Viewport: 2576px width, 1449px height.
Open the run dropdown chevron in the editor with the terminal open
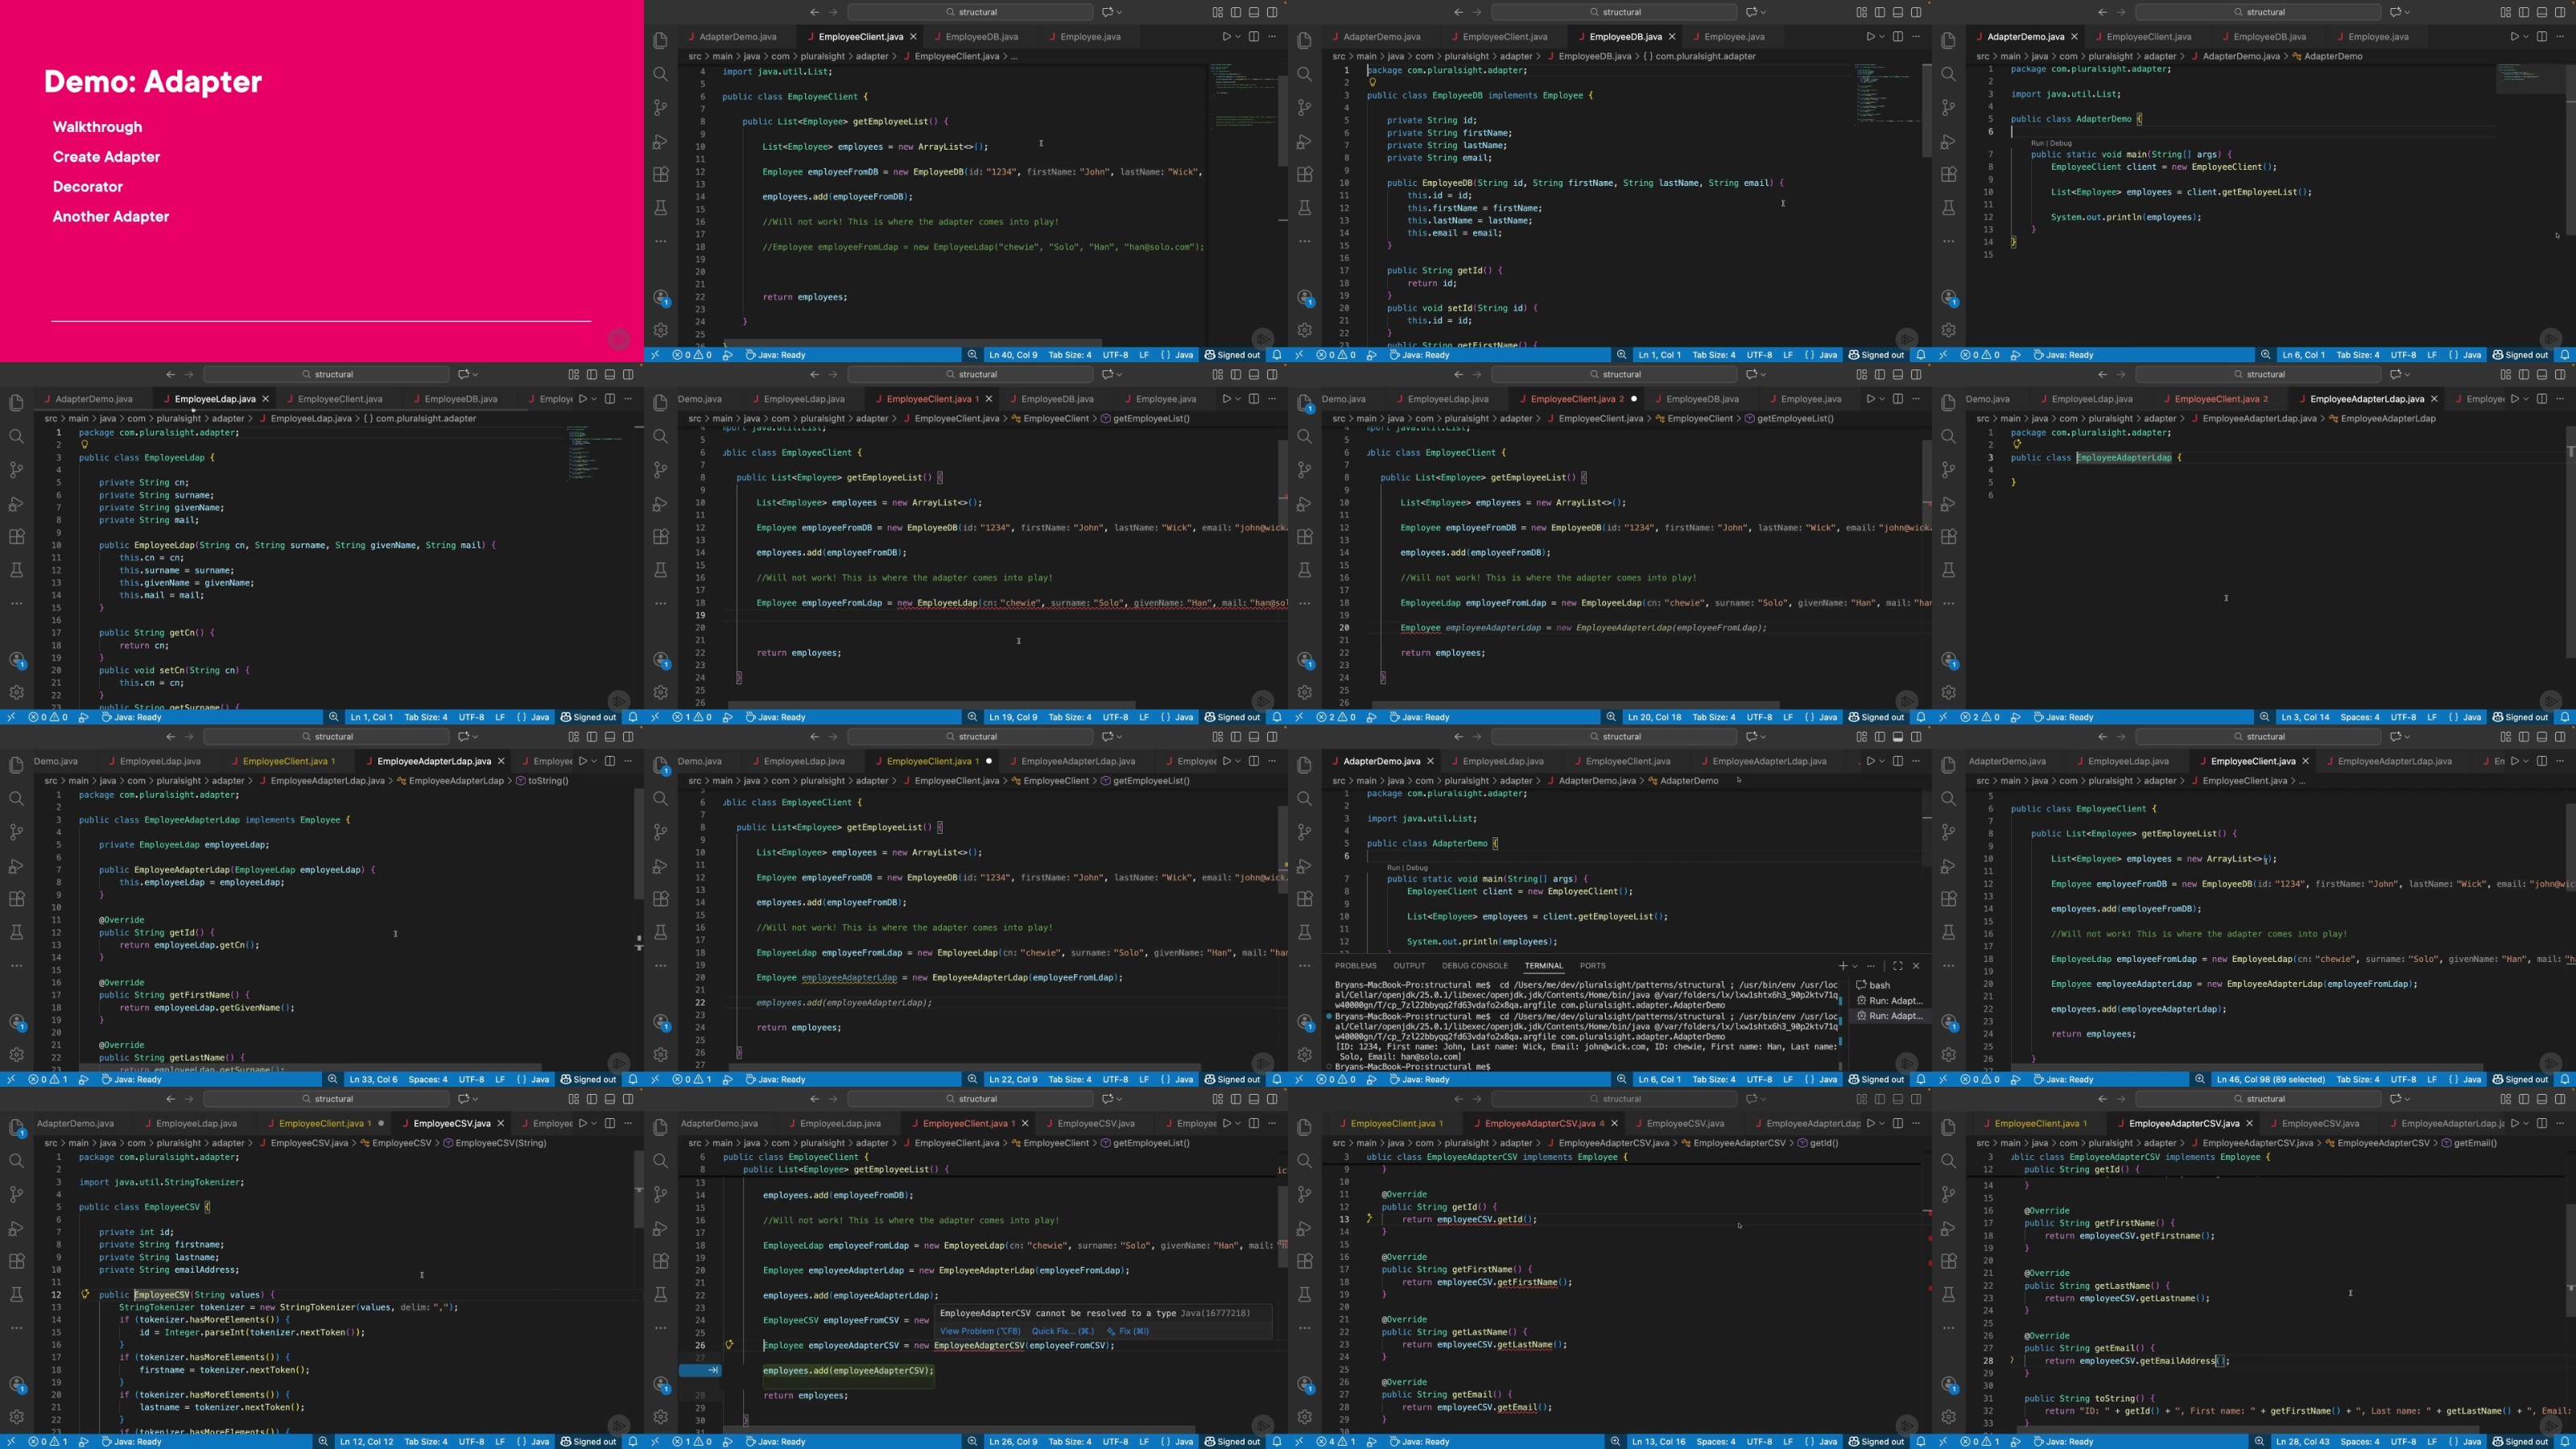click(1883, 761)
